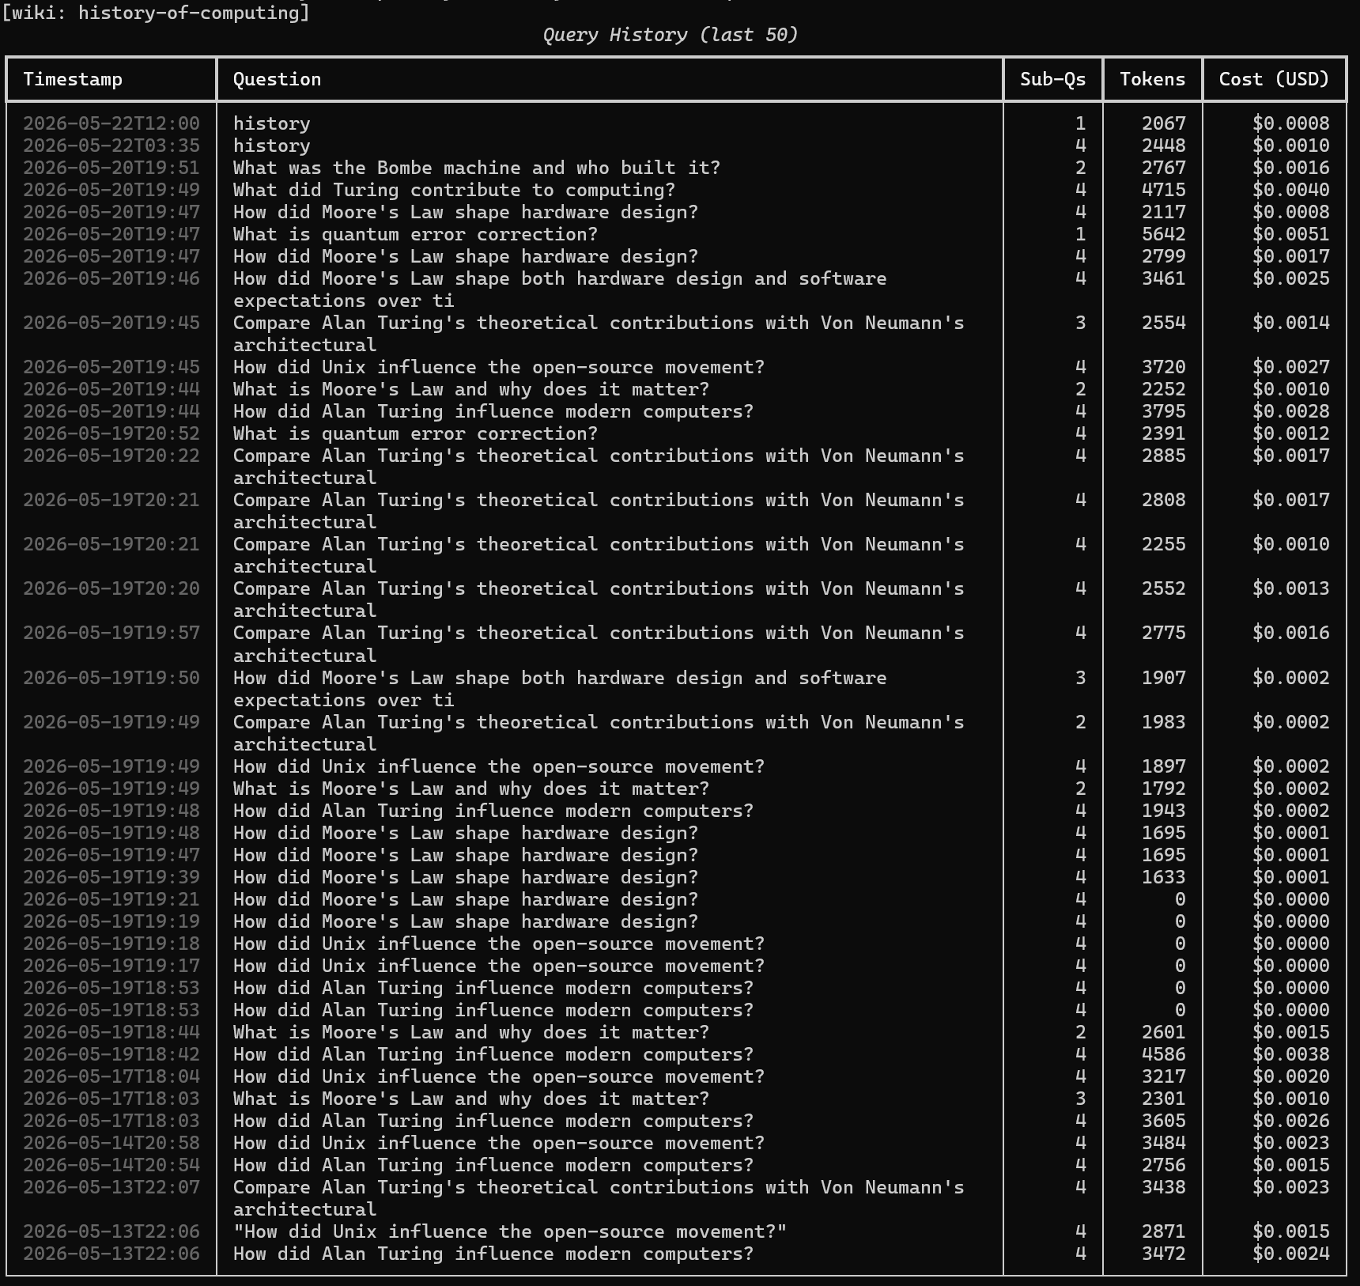
Task: Click token count 1907
Action: 1163,678
